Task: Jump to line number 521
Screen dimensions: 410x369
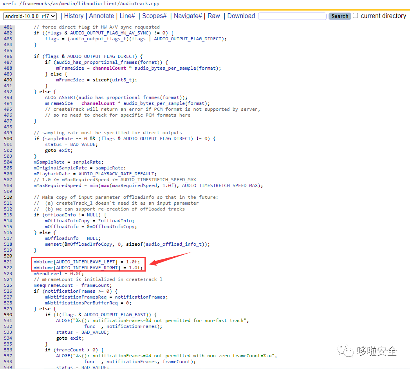Action: point(8,262)
